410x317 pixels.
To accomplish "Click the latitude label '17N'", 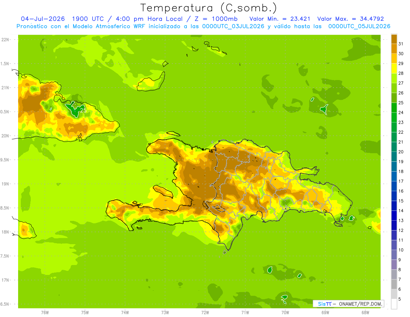I will pos(5,280).
